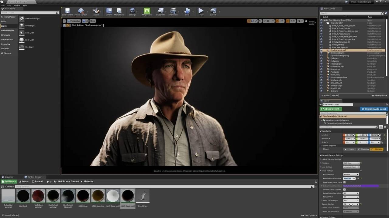Enable Draw Debug Focus Plane checkbox
The height and width of the screenshot is (218, 389).
click(x=344, y=182)
